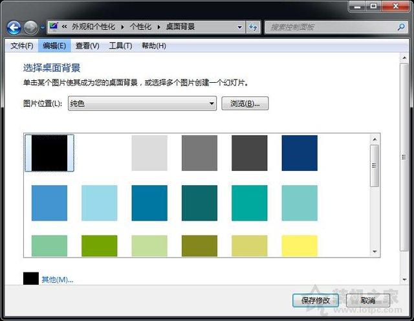Click the search magnifier icon
The image size is (414, 321).
pyautogui.click(x=400, y=27)
